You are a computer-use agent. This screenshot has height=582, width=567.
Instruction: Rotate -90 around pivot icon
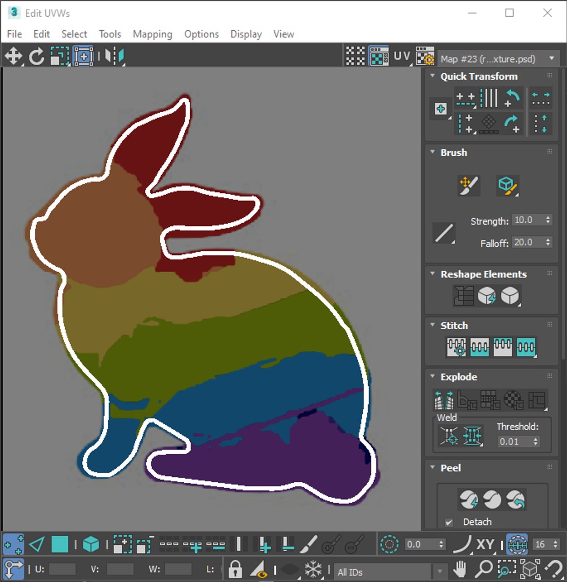click(x=513, y=99)
